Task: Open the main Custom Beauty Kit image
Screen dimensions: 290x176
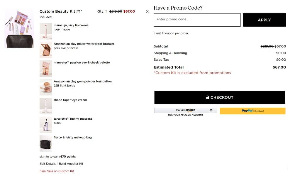Action: 19,28
